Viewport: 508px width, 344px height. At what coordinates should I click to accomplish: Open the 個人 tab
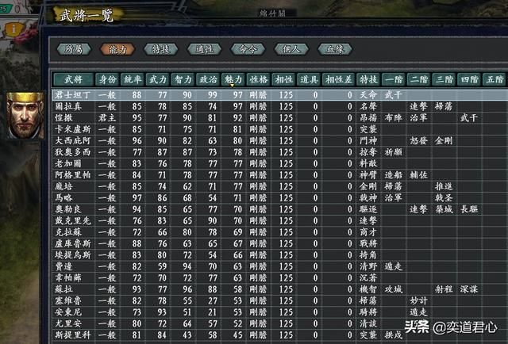coord(291,49)
